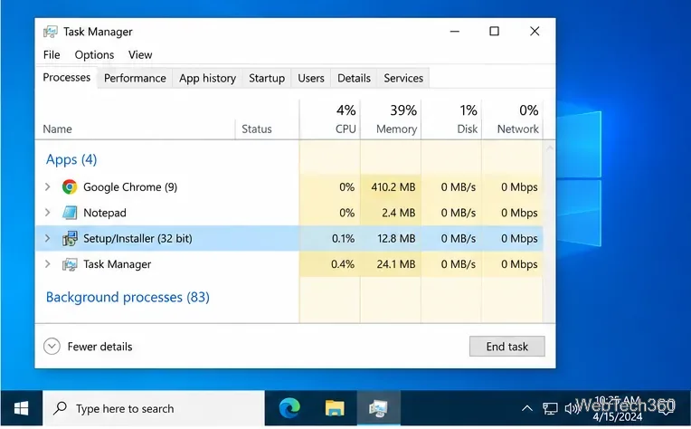The height and width of the screenshot is (429, 691).
Task: Click Task Manager taskbar icon
Action: (378, 409)
